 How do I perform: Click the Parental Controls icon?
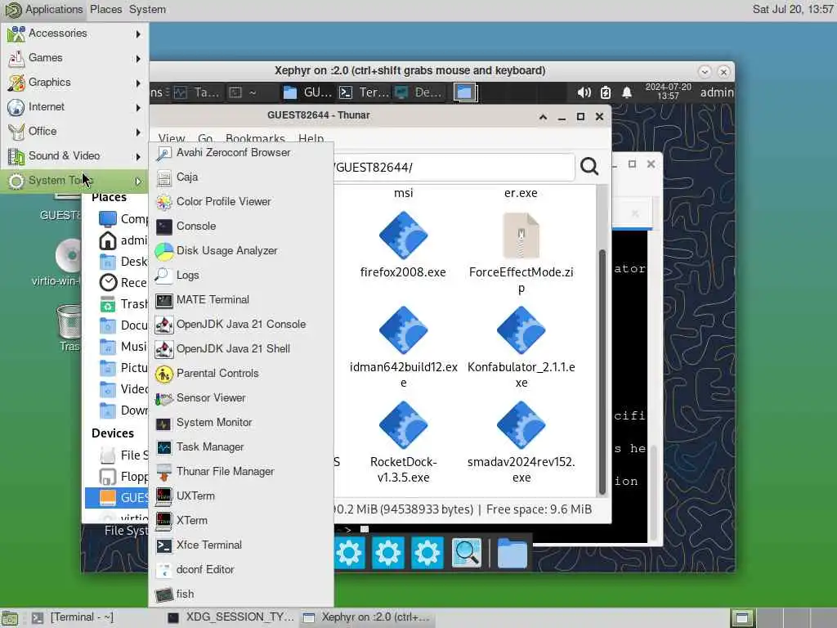pyautogui.click(x=163, y=374)
